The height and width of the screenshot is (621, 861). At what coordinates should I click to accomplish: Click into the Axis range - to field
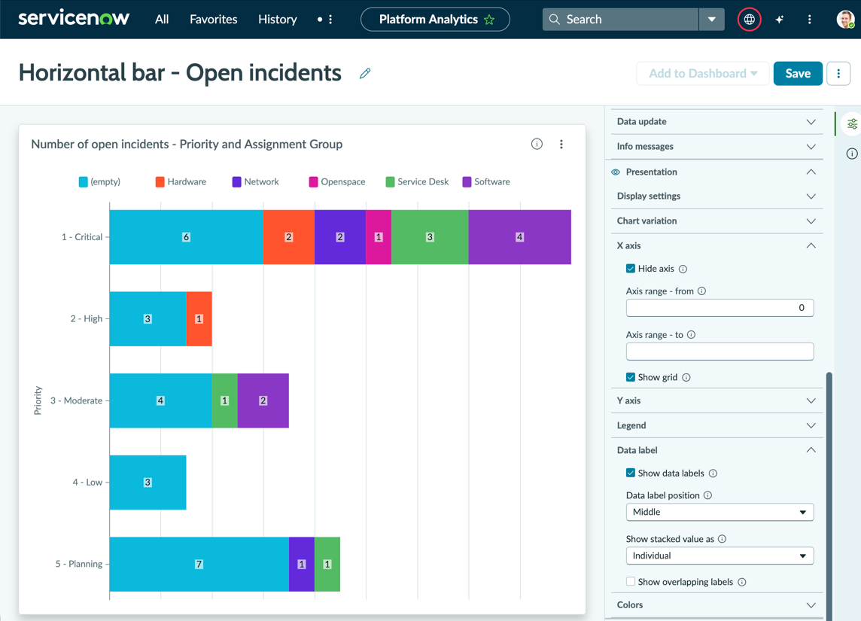[720, 352]
